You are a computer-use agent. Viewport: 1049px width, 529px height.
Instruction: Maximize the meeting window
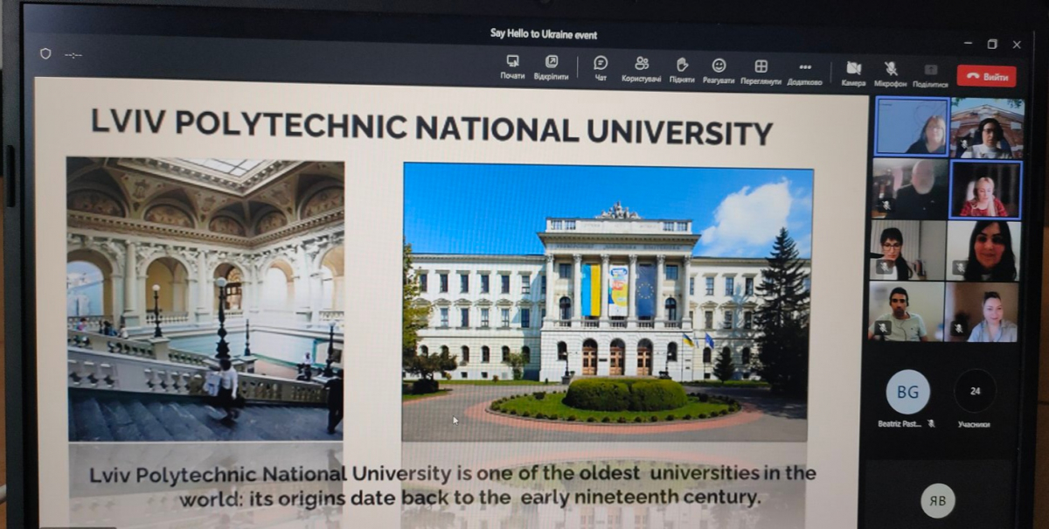coord(991,44)
